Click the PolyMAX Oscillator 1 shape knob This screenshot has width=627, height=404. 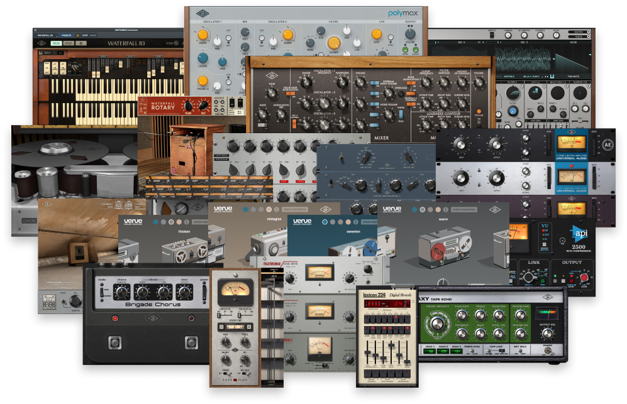pos(203,36)
